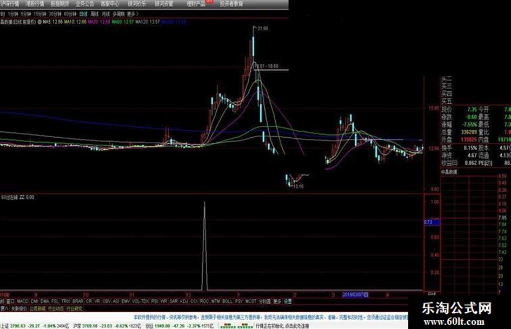Image resolution: width=511 pixels, height=329 pixels.
Task: Select the CCI indicator
Action: [194, 301]
